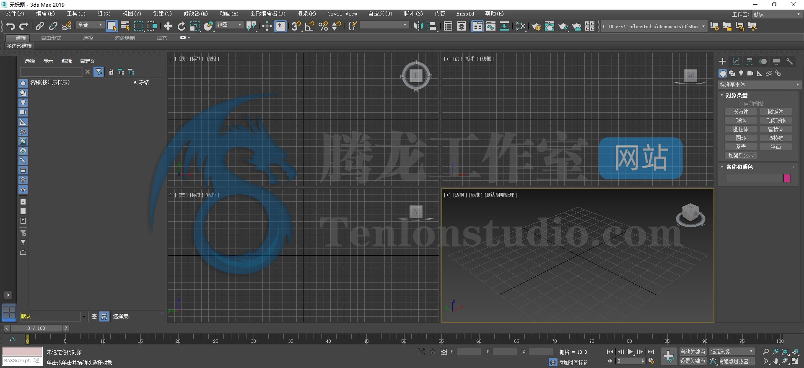Screen dimensions: 804x368
Task: Select the Link tool in main toolbar
Action: (39, 26)
